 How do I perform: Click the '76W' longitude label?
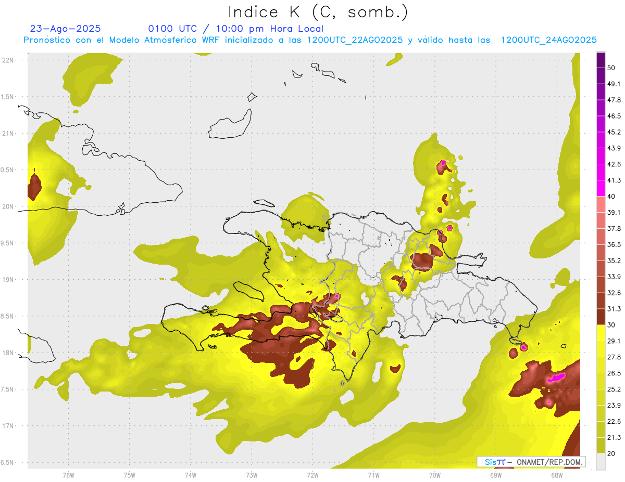pyautogui.click(x=68, y=475)
